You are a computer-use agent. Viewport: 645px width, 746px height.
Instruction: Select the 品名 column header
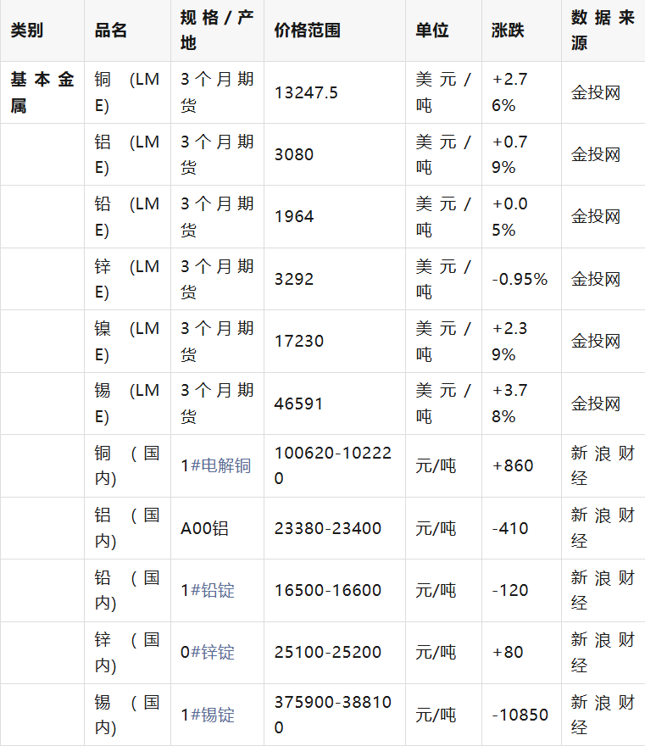(111, 31)
